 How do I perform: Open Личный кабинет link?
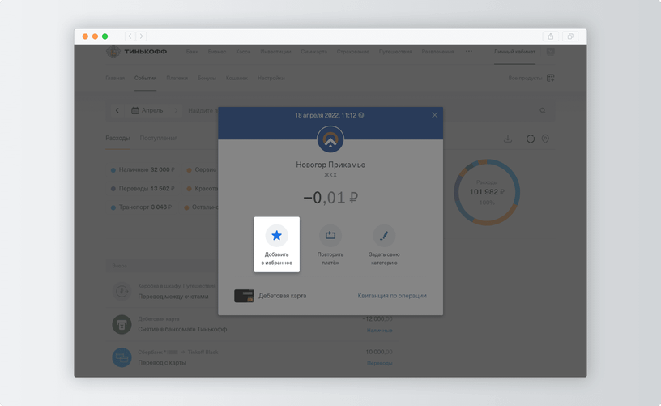(x=514, y=52)
